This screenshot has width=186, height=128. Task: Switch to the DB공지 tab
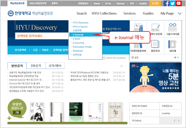36,65
